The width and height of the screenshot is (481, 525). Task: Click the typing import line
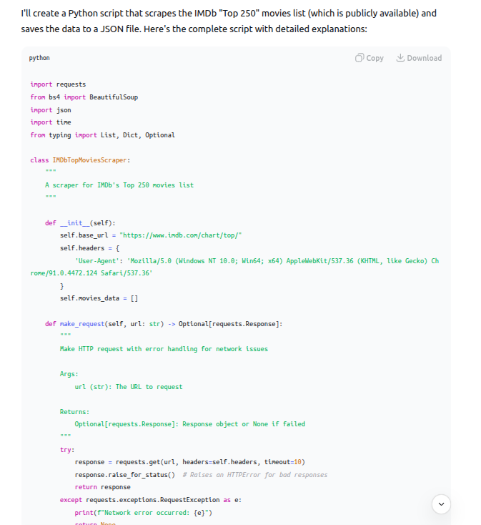[102, 135]
